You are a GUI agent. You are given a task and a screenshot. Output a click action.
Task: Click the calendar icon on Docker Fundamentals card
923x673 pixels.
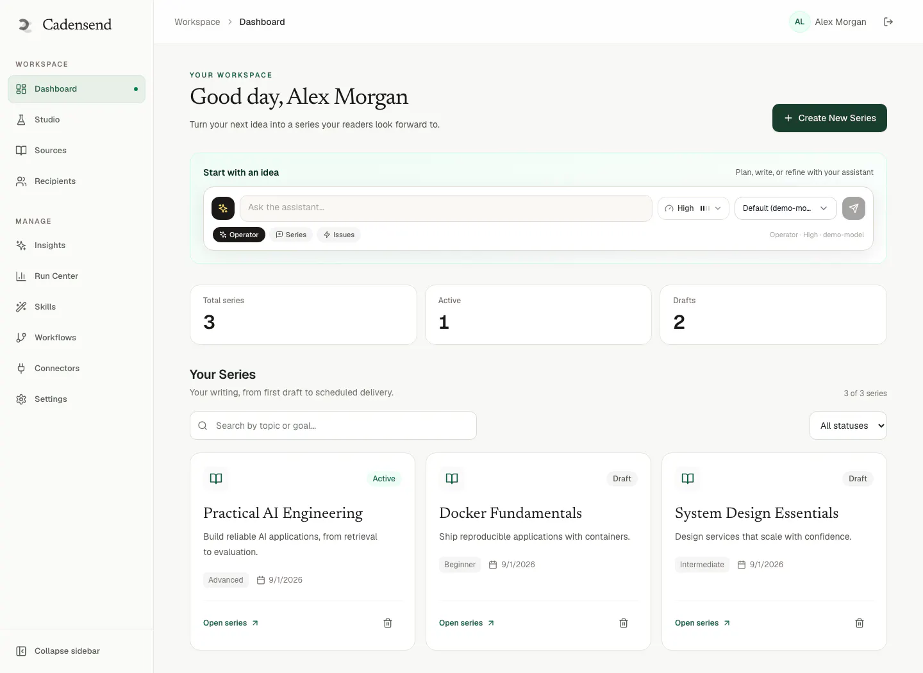(x=493, y=565)
